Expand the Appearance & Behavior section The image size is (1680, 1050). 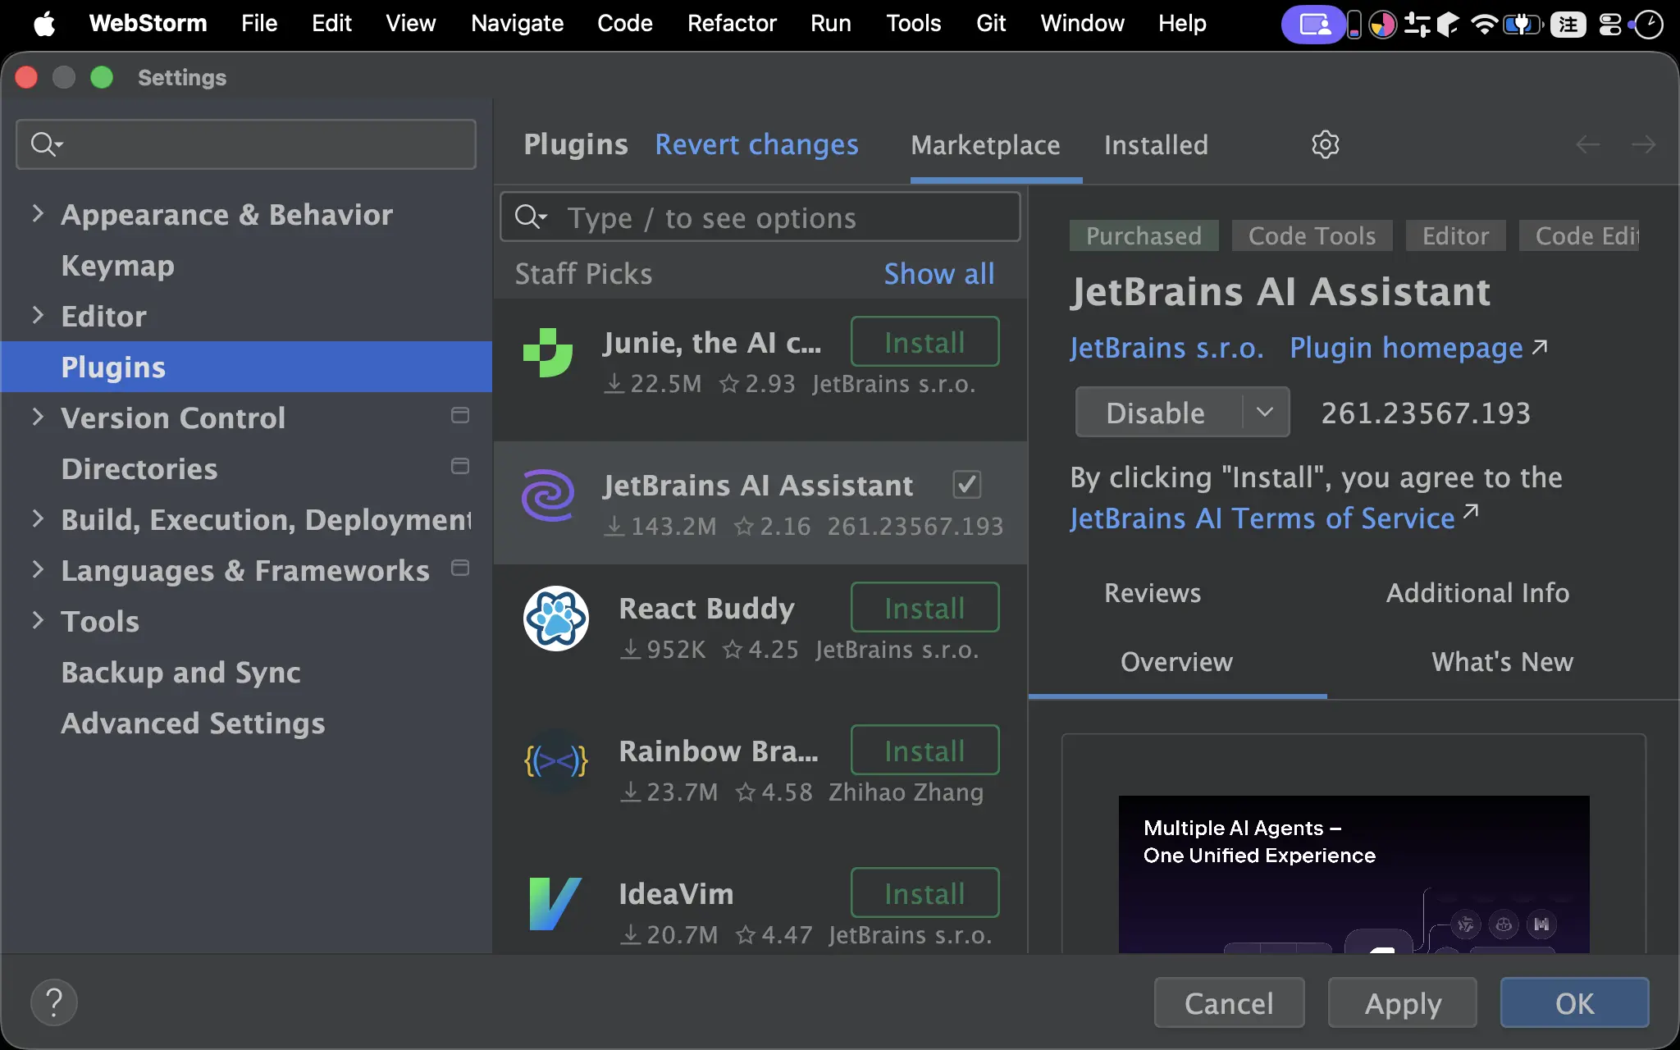38,214
